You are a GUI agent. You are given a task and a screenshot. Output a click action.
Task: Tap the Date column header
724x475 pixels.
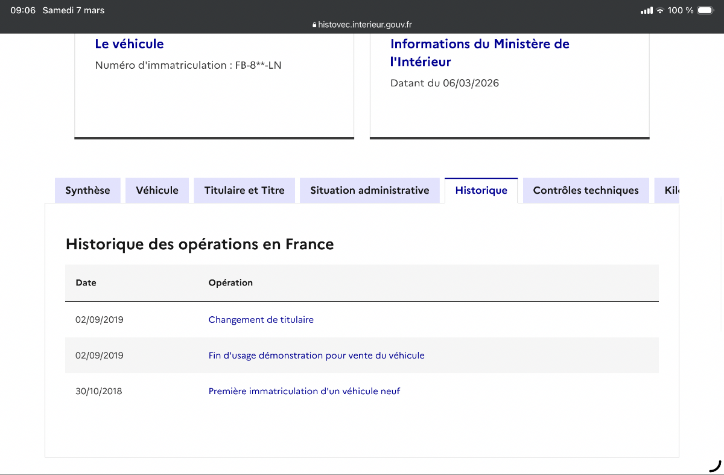coord(86,282)
